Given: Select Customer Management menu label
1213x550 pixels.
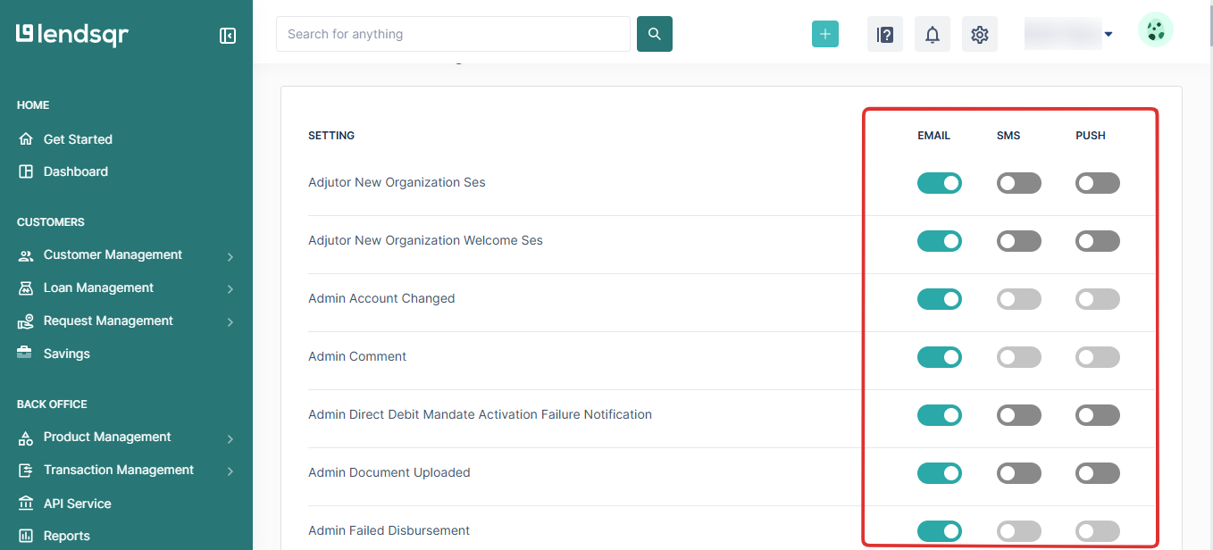Looking at the screenshot, I should (x=113, y=254).
